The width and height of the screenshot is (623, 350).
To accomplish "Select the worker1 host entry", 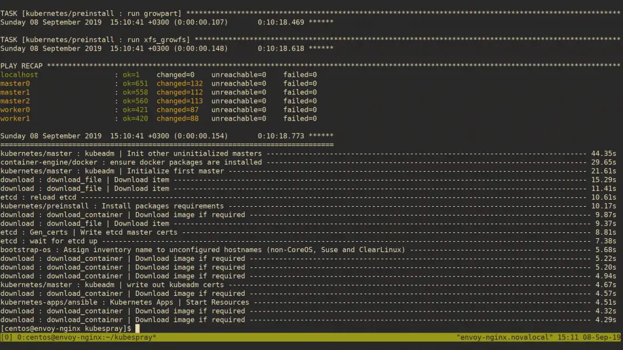I will [x=15, y=118].
